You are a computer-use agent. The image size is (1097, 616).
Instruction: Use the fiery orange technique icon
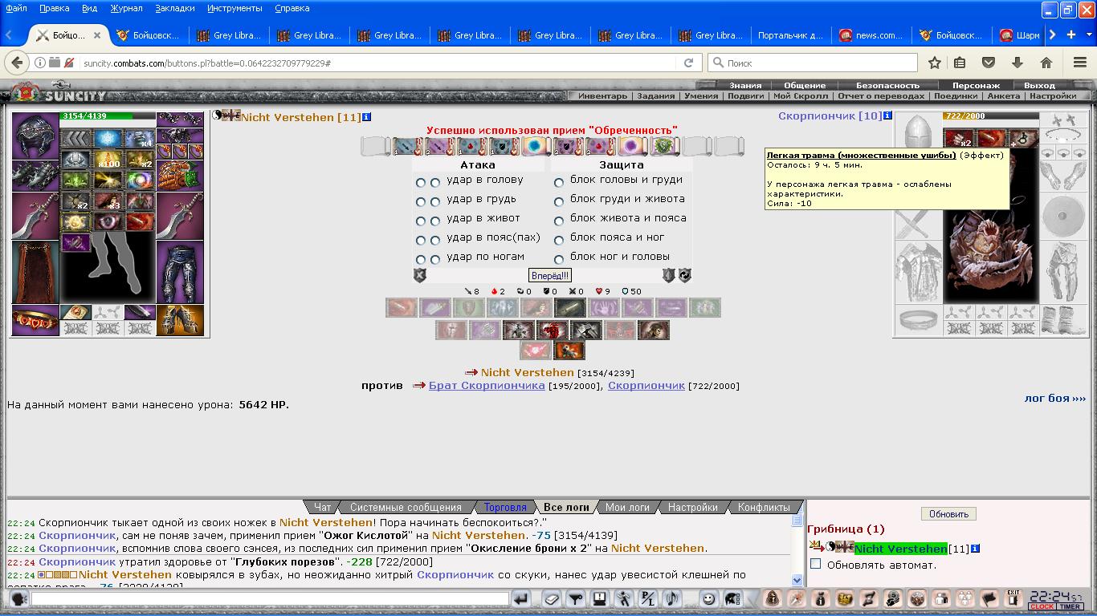569,351
